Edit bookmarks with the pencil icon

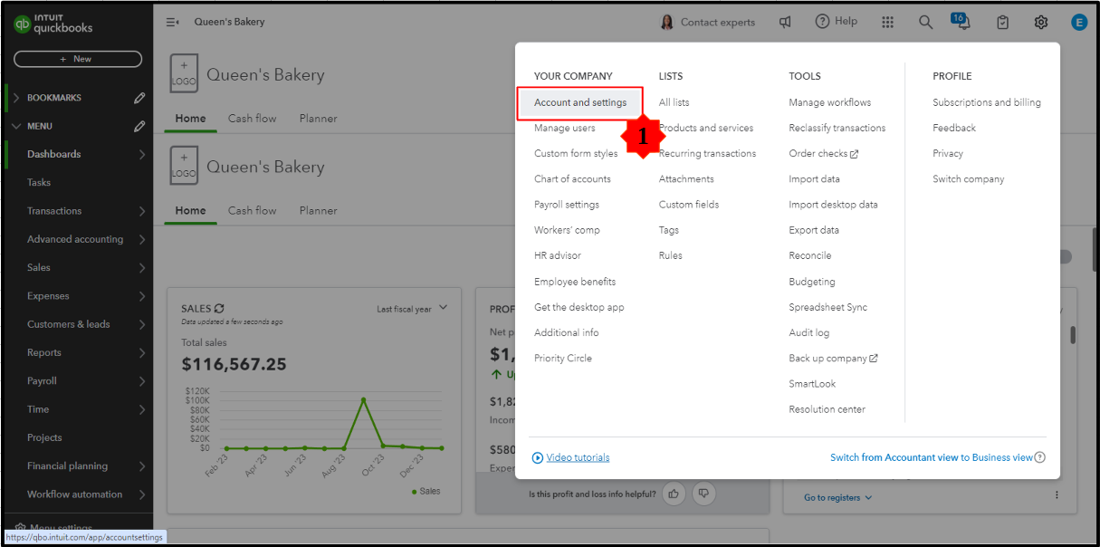click(139, 98)
